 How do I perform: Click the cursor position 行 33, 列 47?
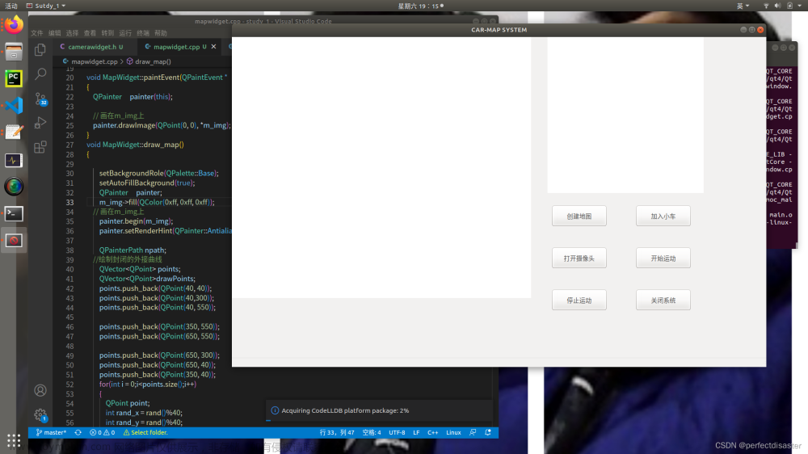(337, 433)
